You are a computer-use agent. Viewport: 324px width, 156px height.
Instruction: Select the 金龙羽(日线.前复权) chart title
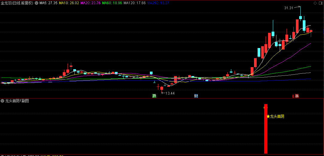click(x=17, y=3)
